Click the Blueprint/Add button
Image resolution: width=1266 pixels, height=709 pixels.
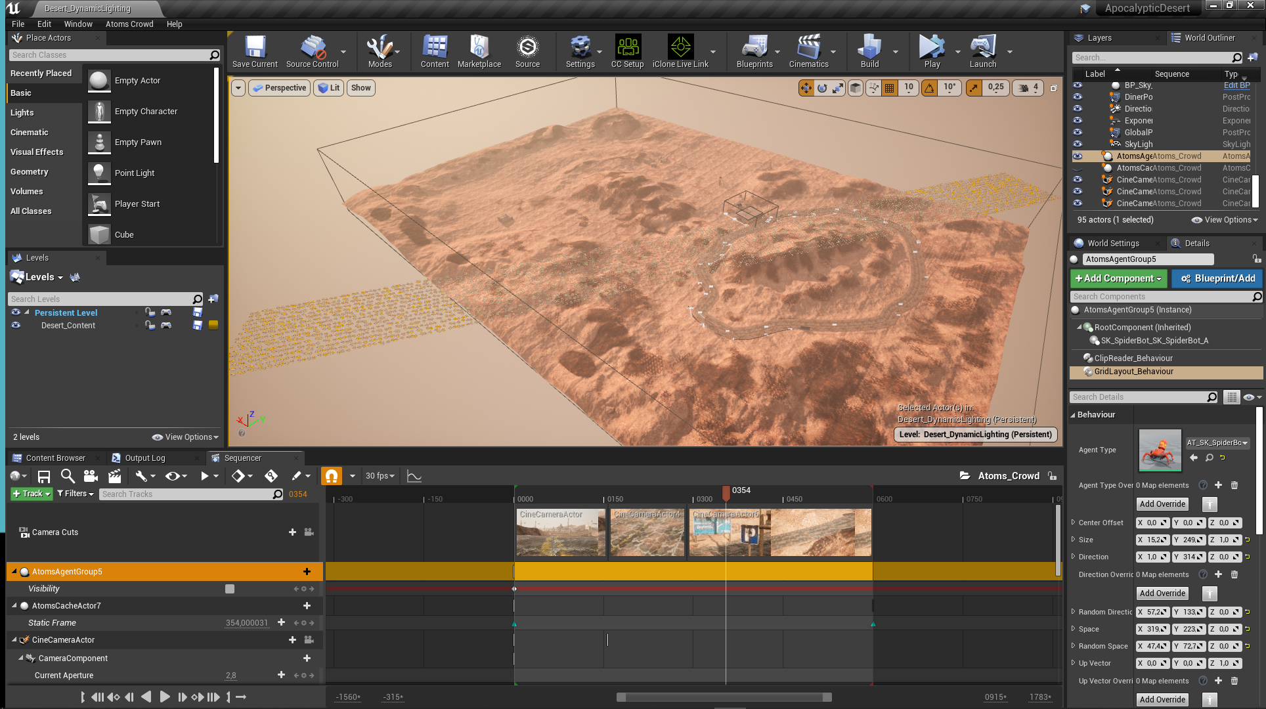click(x=1217, y=278)
